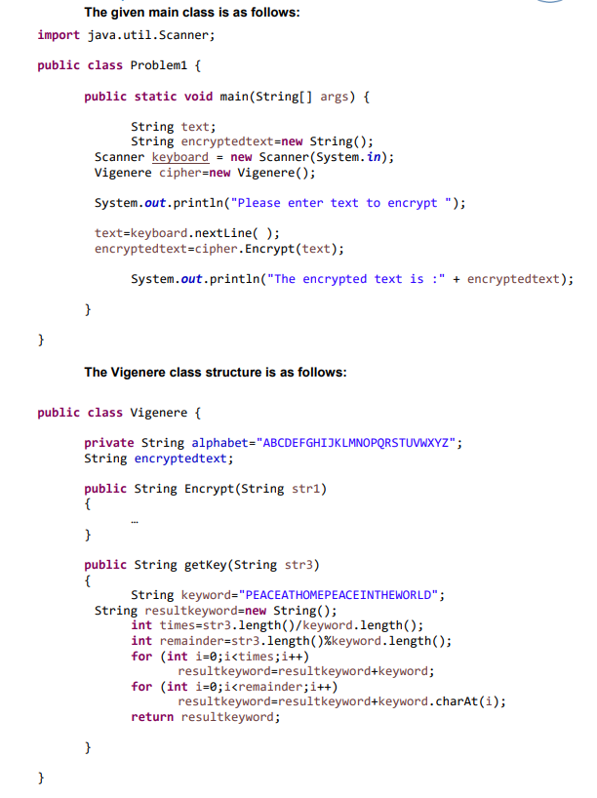
Task: Click the 'int remainder=str3.length()%keyword.length();' line
Action: click(x=291, y=641)
